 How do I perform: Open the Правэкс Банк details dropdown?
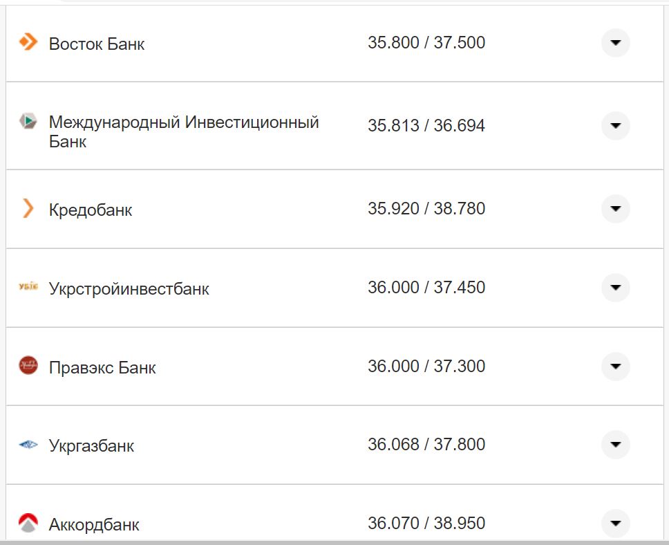(614, 367)
